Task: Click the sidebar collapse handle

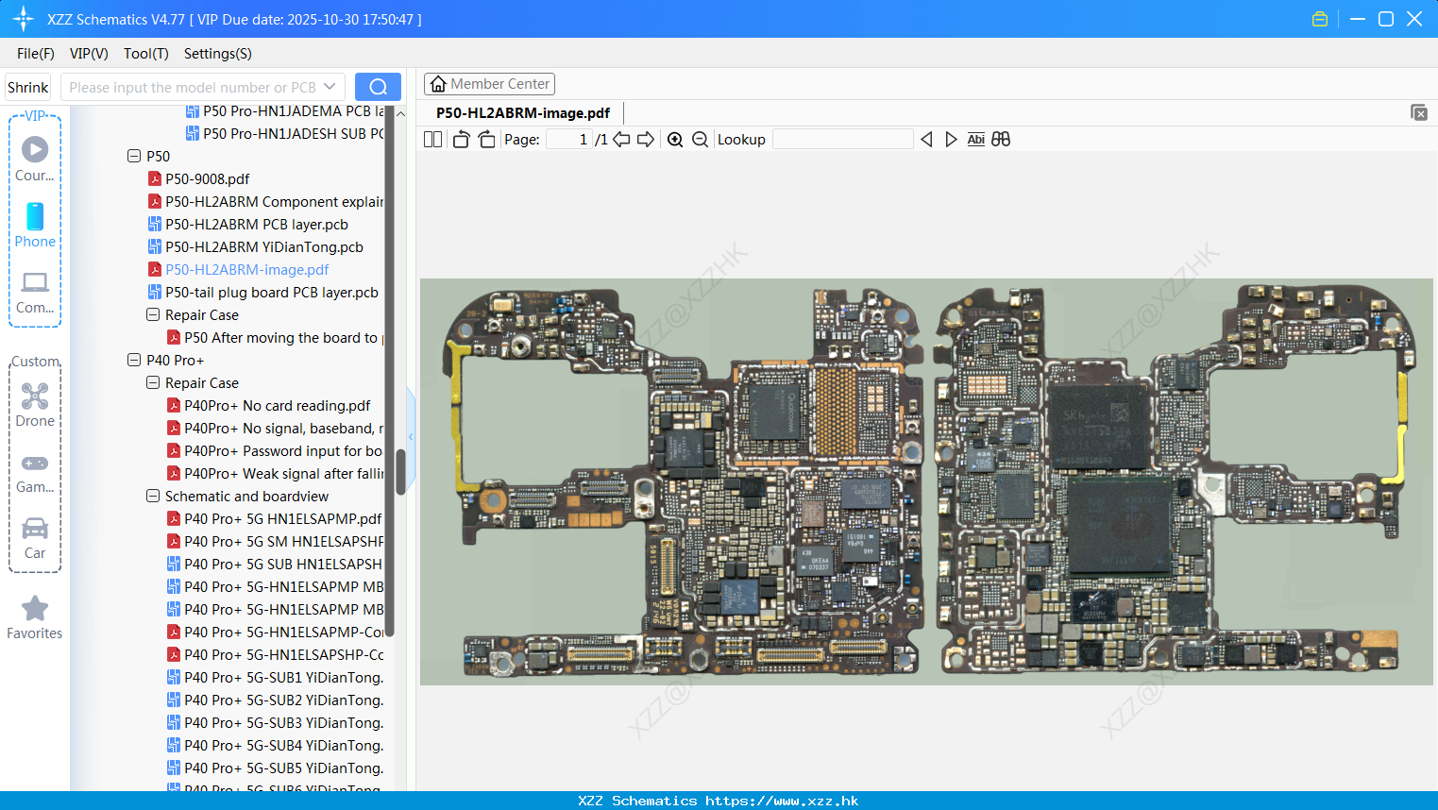Action: pos(411,436)
